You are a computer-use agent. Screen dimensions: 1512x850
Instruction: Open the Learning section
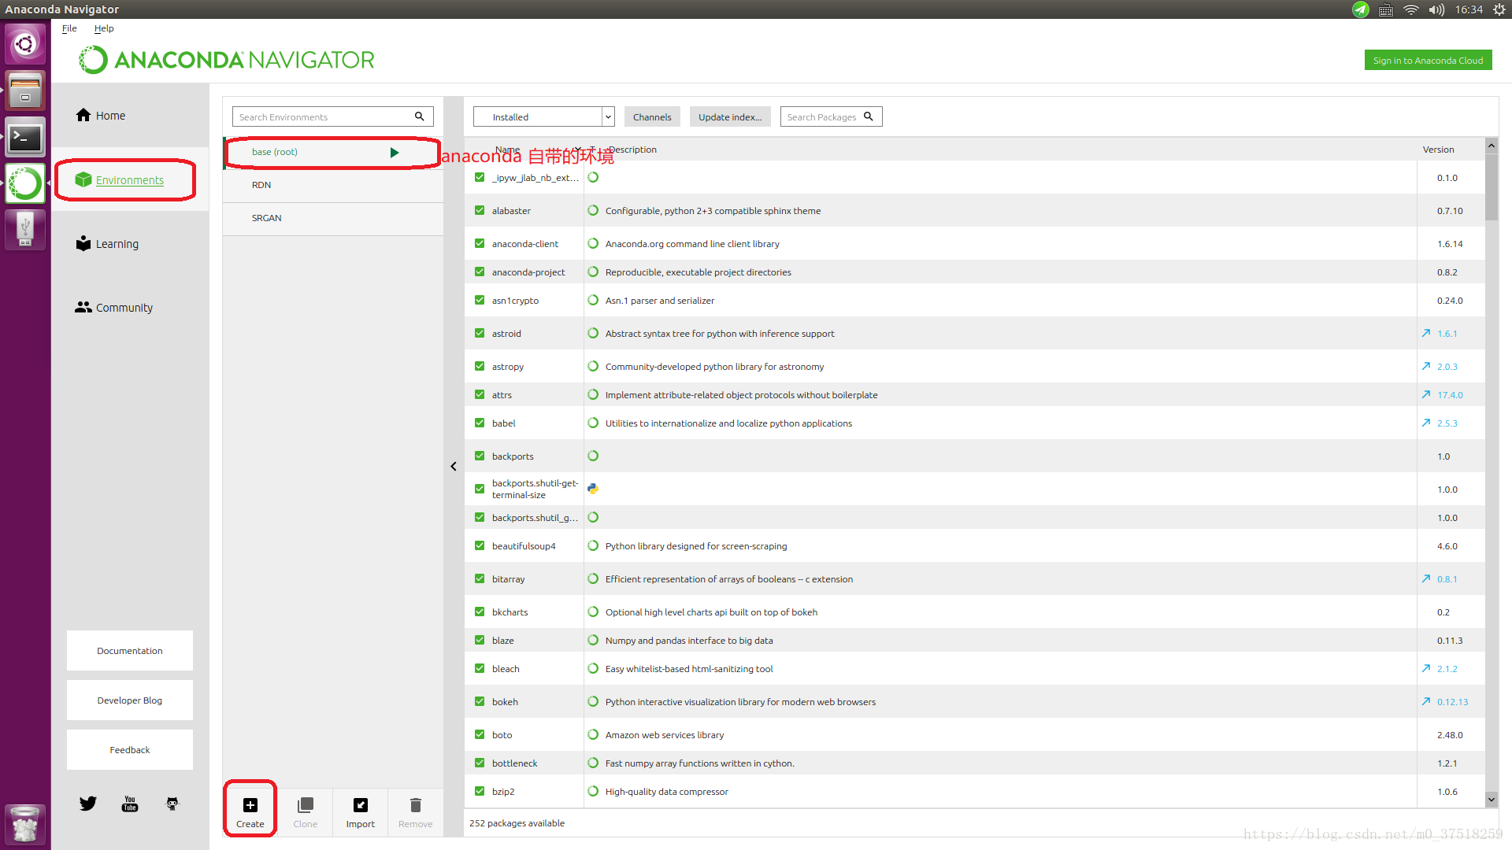(x=107, y=244)
